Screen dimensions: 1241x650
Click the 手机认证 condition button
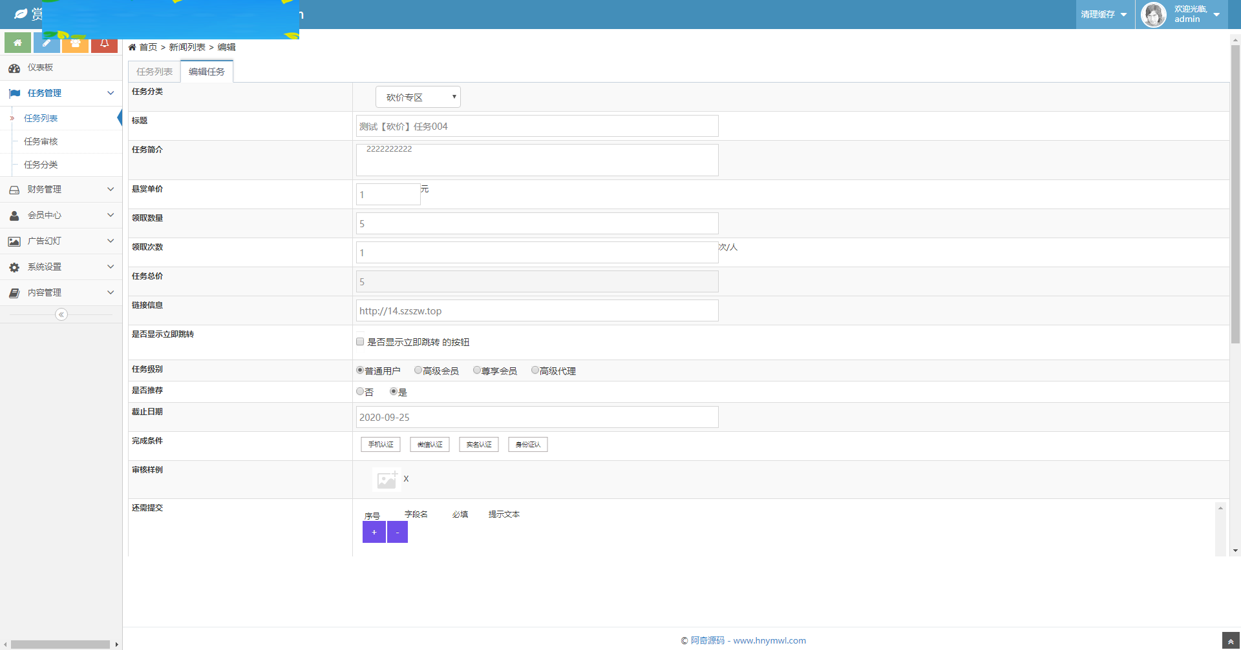381,445
